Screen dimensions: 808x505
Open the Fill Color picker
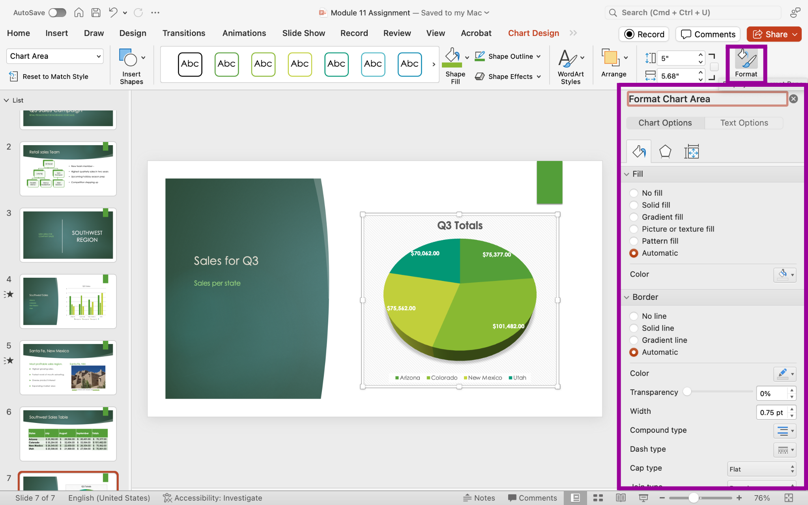(x=785, y=275)
